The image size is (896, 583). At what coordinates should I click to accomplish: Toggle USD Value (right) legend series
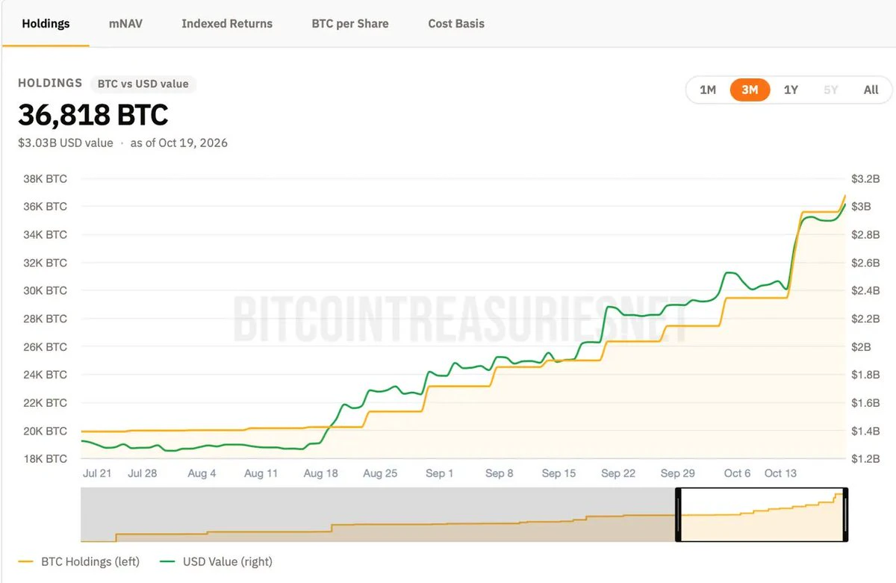[217, 561]
